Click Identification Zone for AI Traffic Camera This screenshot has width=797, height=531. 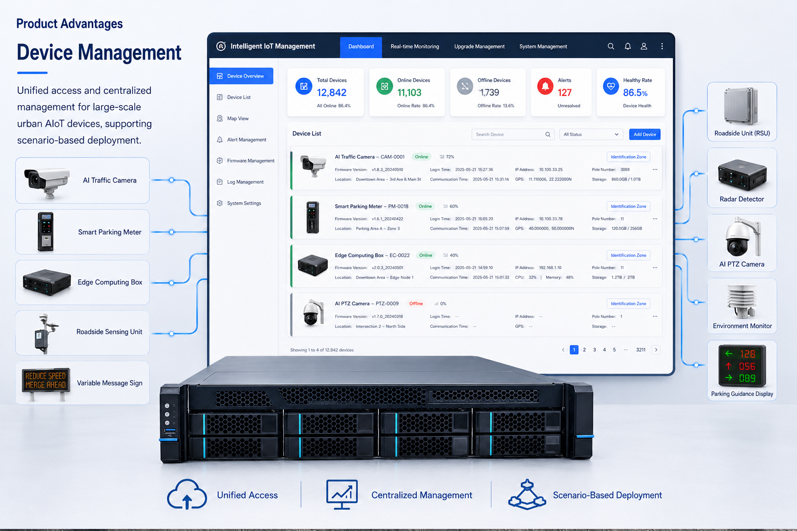(x=628, y=157)
